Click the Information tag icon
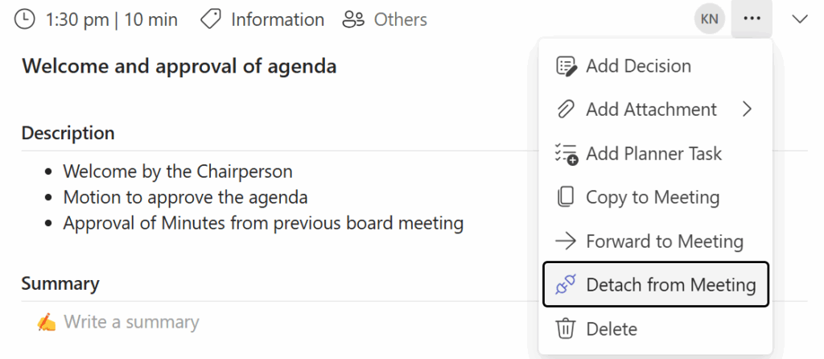 click(x=211, y=19)
